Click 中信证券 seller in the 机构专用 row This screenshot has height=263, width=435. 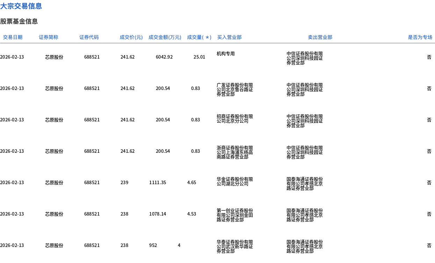point(305,58)
